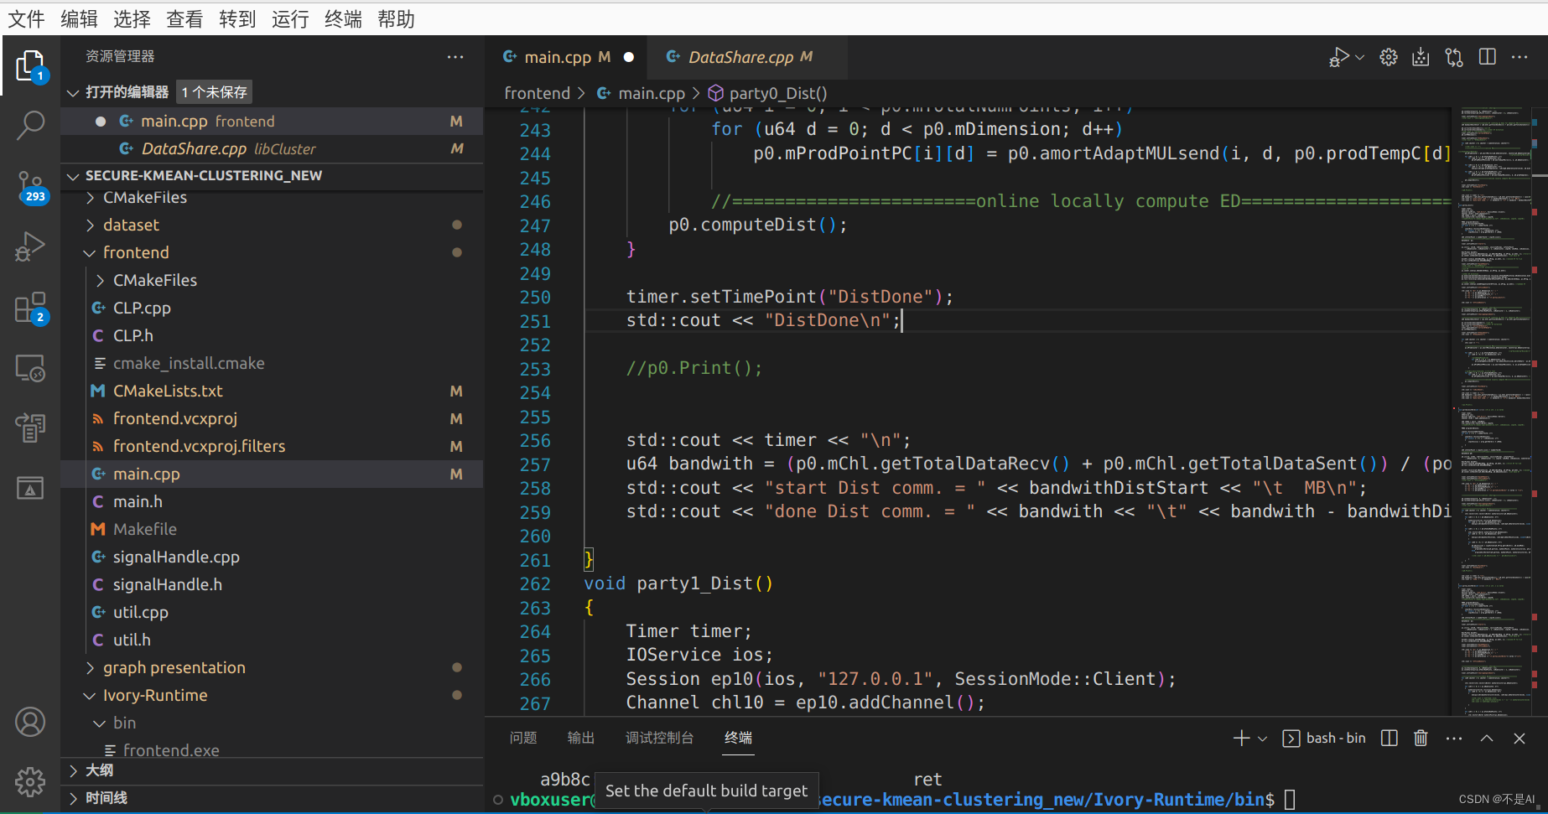Screen dimensions: 1548x814
Task: Click line number 256 in the gutter
Action: pos(535,441)
